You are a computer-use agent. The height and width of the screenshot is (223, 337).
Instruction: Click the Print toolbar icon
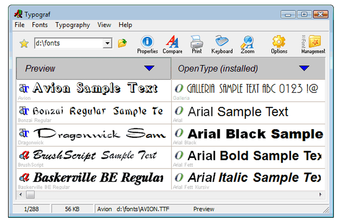click(197, 45)
